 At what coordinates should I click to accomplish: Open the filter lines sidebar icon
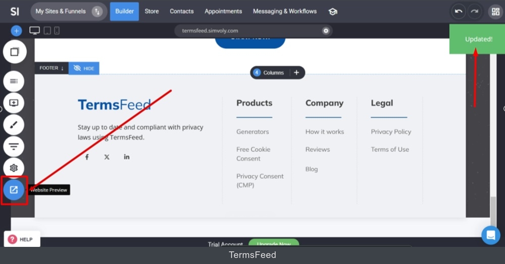click(x=14, y=147)
